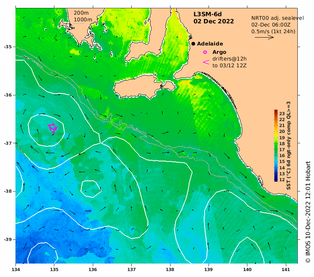Click the '1000m' depth contour label
The image size is (314, 277).
(83, 20)
